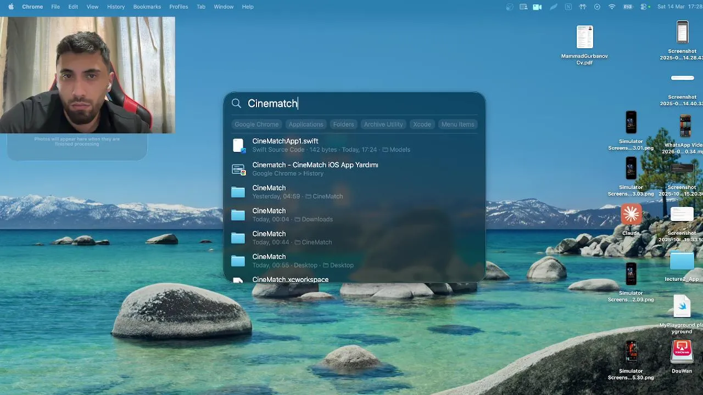Open the Window menu
This screenshot has width=703, height=395.
(224, 7)
